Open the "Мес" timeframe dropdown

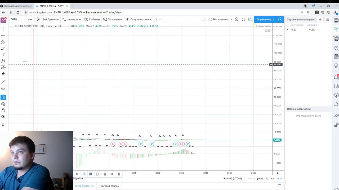[30, 19]
